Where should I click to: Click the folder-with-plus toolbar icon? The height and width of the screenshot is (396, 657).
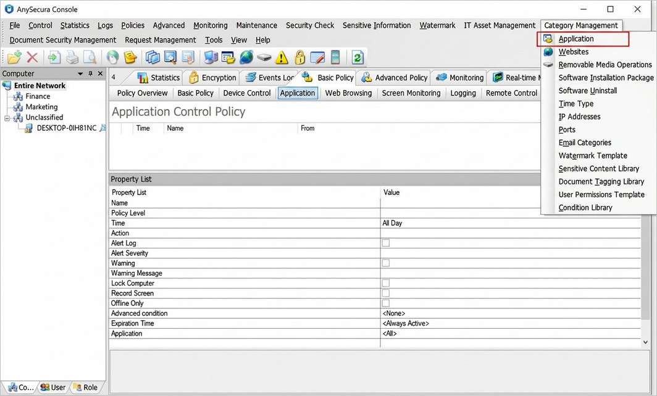click(14, 57)
